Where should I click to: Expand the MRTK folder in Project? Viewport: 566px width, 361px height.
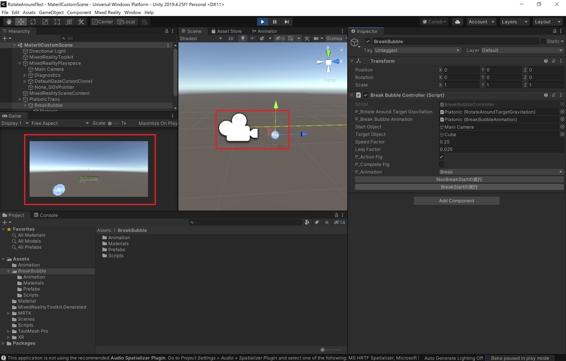coord(9,313)
